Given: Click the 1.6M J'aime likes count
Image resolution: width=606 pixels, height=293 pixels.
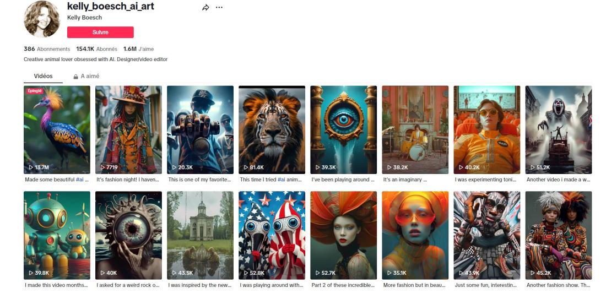Looking at the screenshot, I should 138,49.
